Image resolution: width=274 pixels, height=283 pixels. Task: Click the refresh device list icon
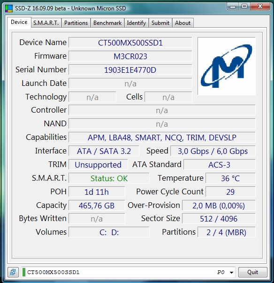[13, 272]
